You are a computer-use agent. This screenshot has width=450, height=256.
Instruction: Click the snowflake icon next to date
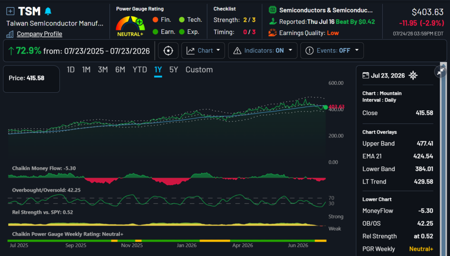[413, 76]
